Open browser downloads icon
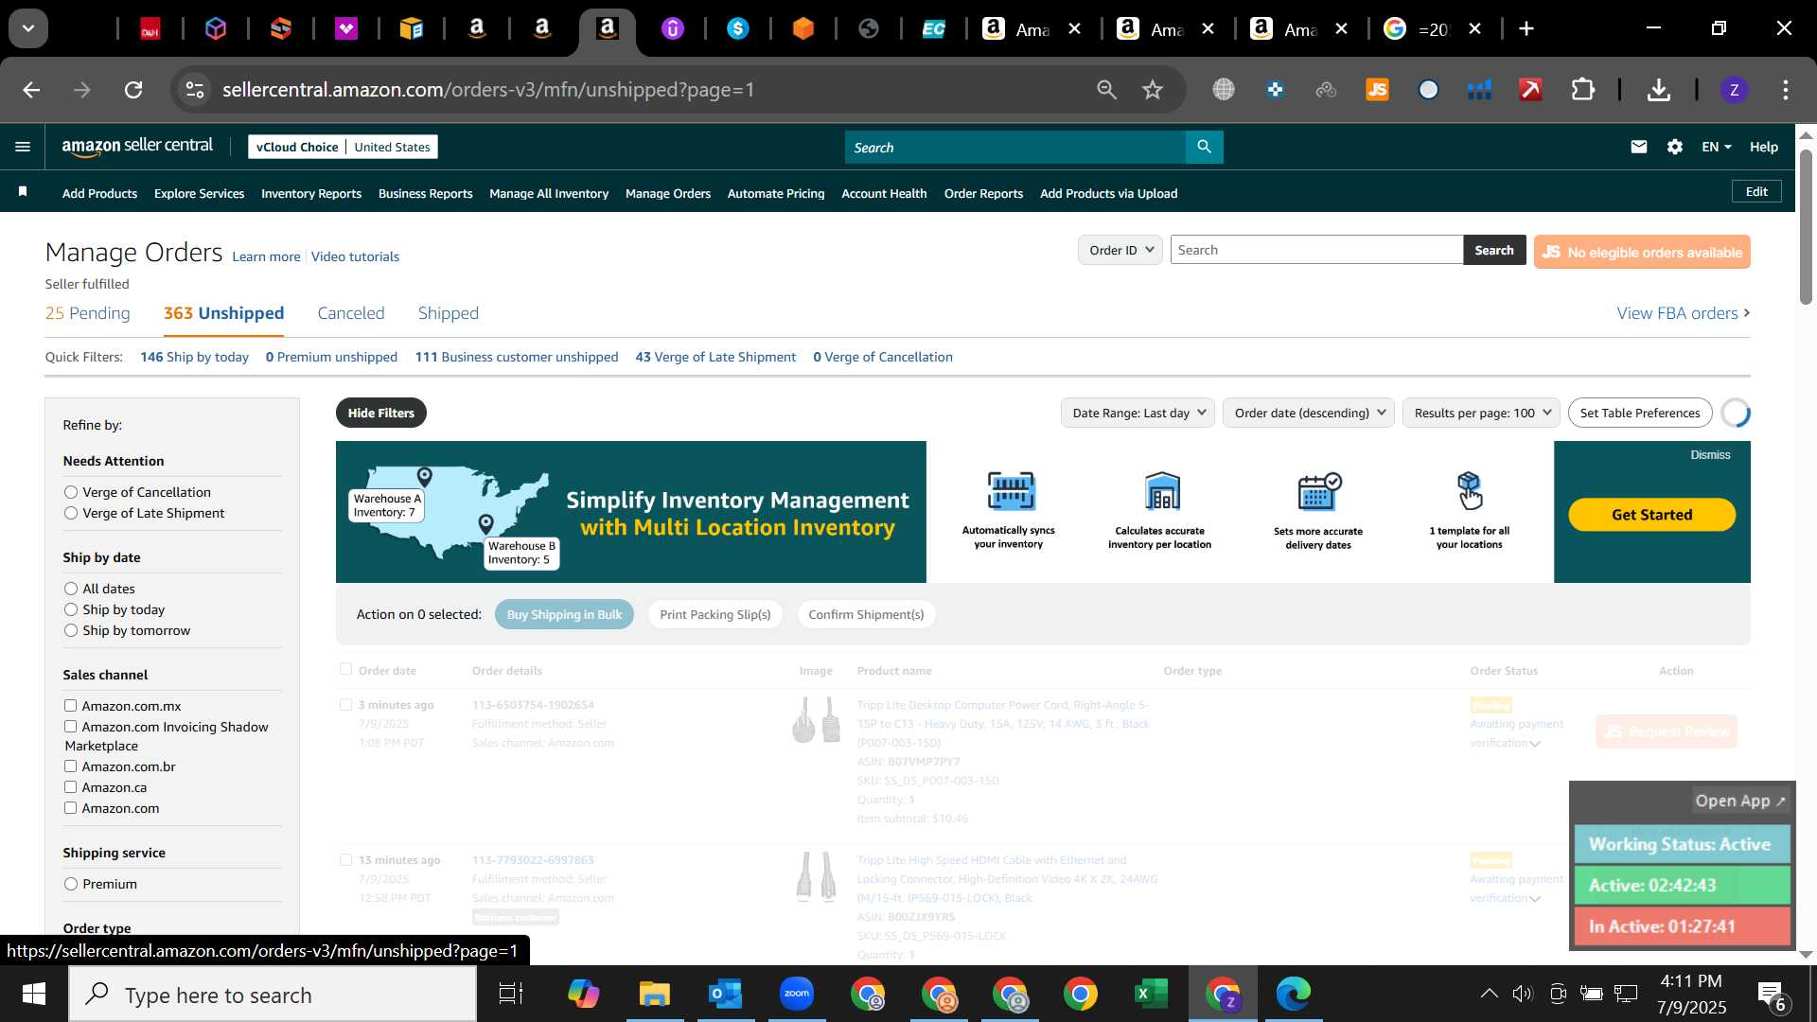The height and width of the screenshot is (1022, 1817). click(1658, 90)
